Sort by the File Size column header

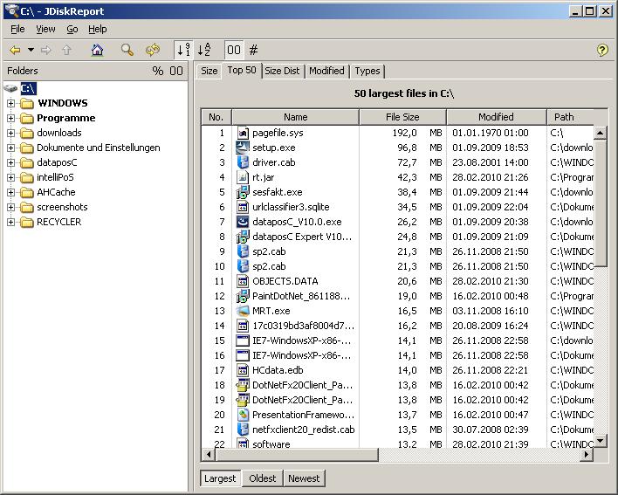click(x=402, y=117)
